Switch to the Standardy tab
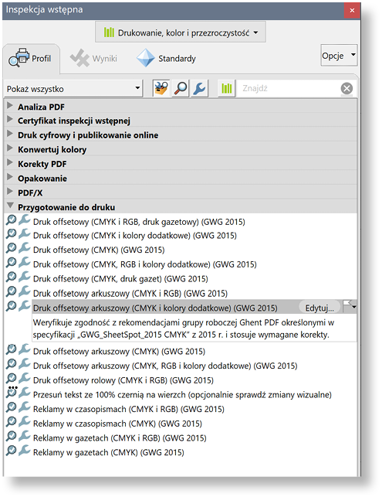 coord(166,58)
